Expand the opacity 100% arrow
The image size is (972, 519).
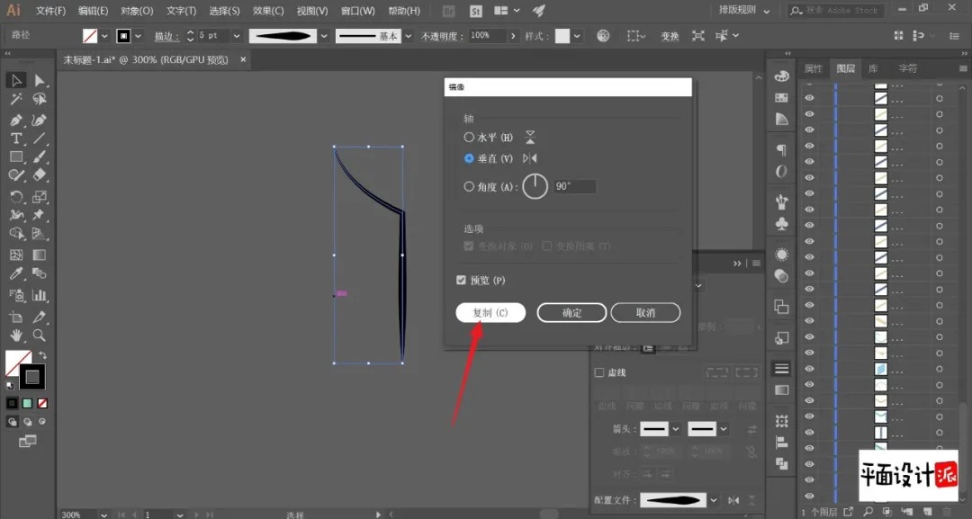pyautogui.click(x=513, y=36)
